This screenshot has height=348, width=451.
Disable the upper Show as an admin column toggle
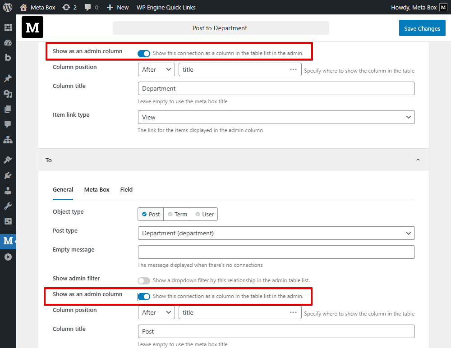[143, 53]
